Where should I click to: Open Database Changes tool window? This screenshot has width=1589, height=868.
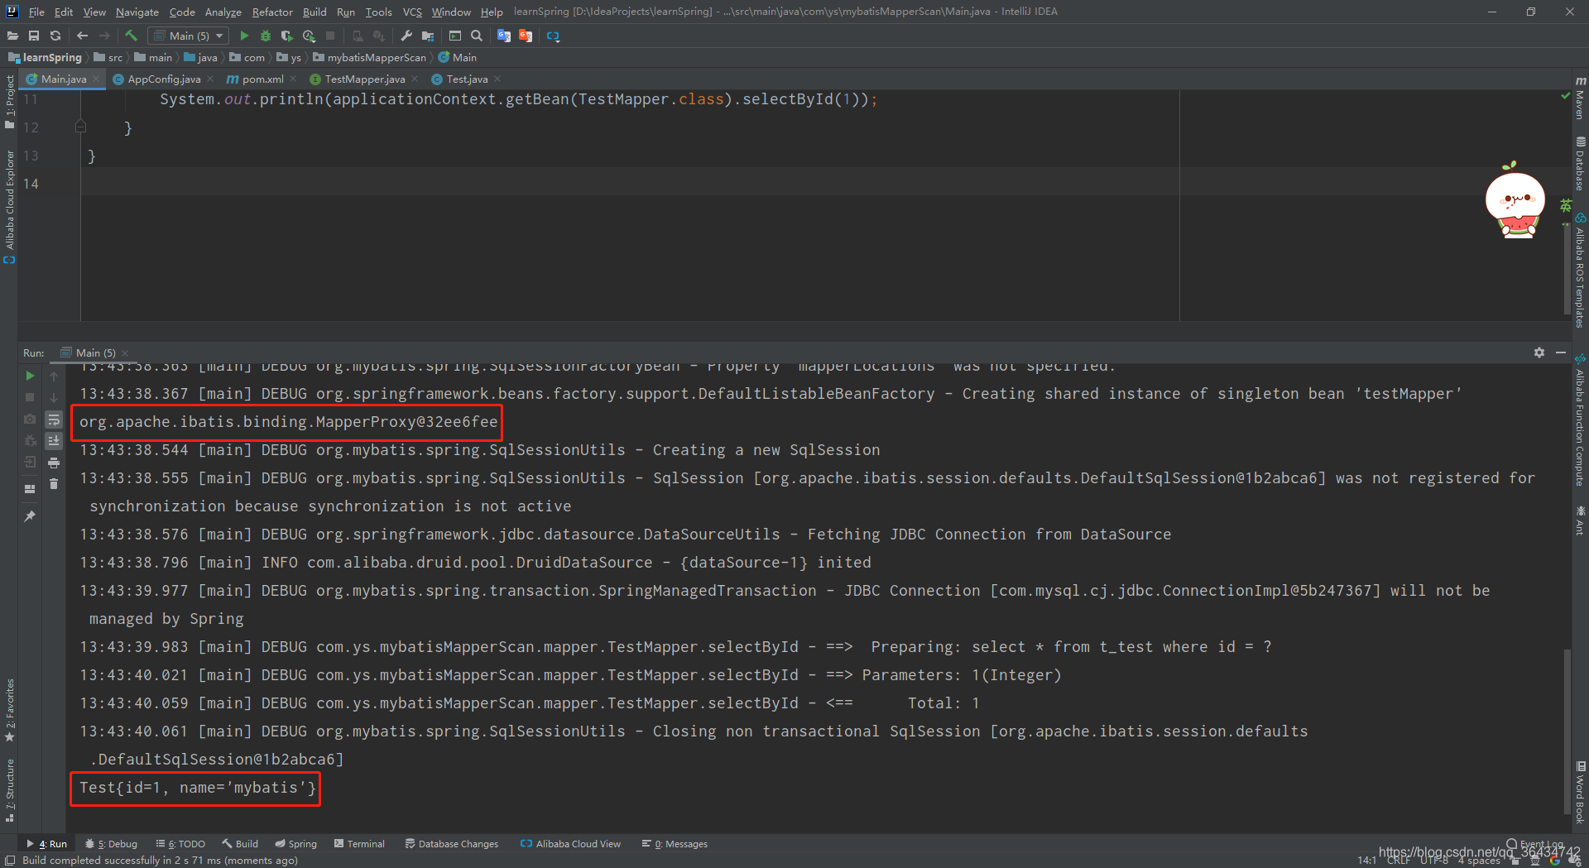[x=452, y=844]
